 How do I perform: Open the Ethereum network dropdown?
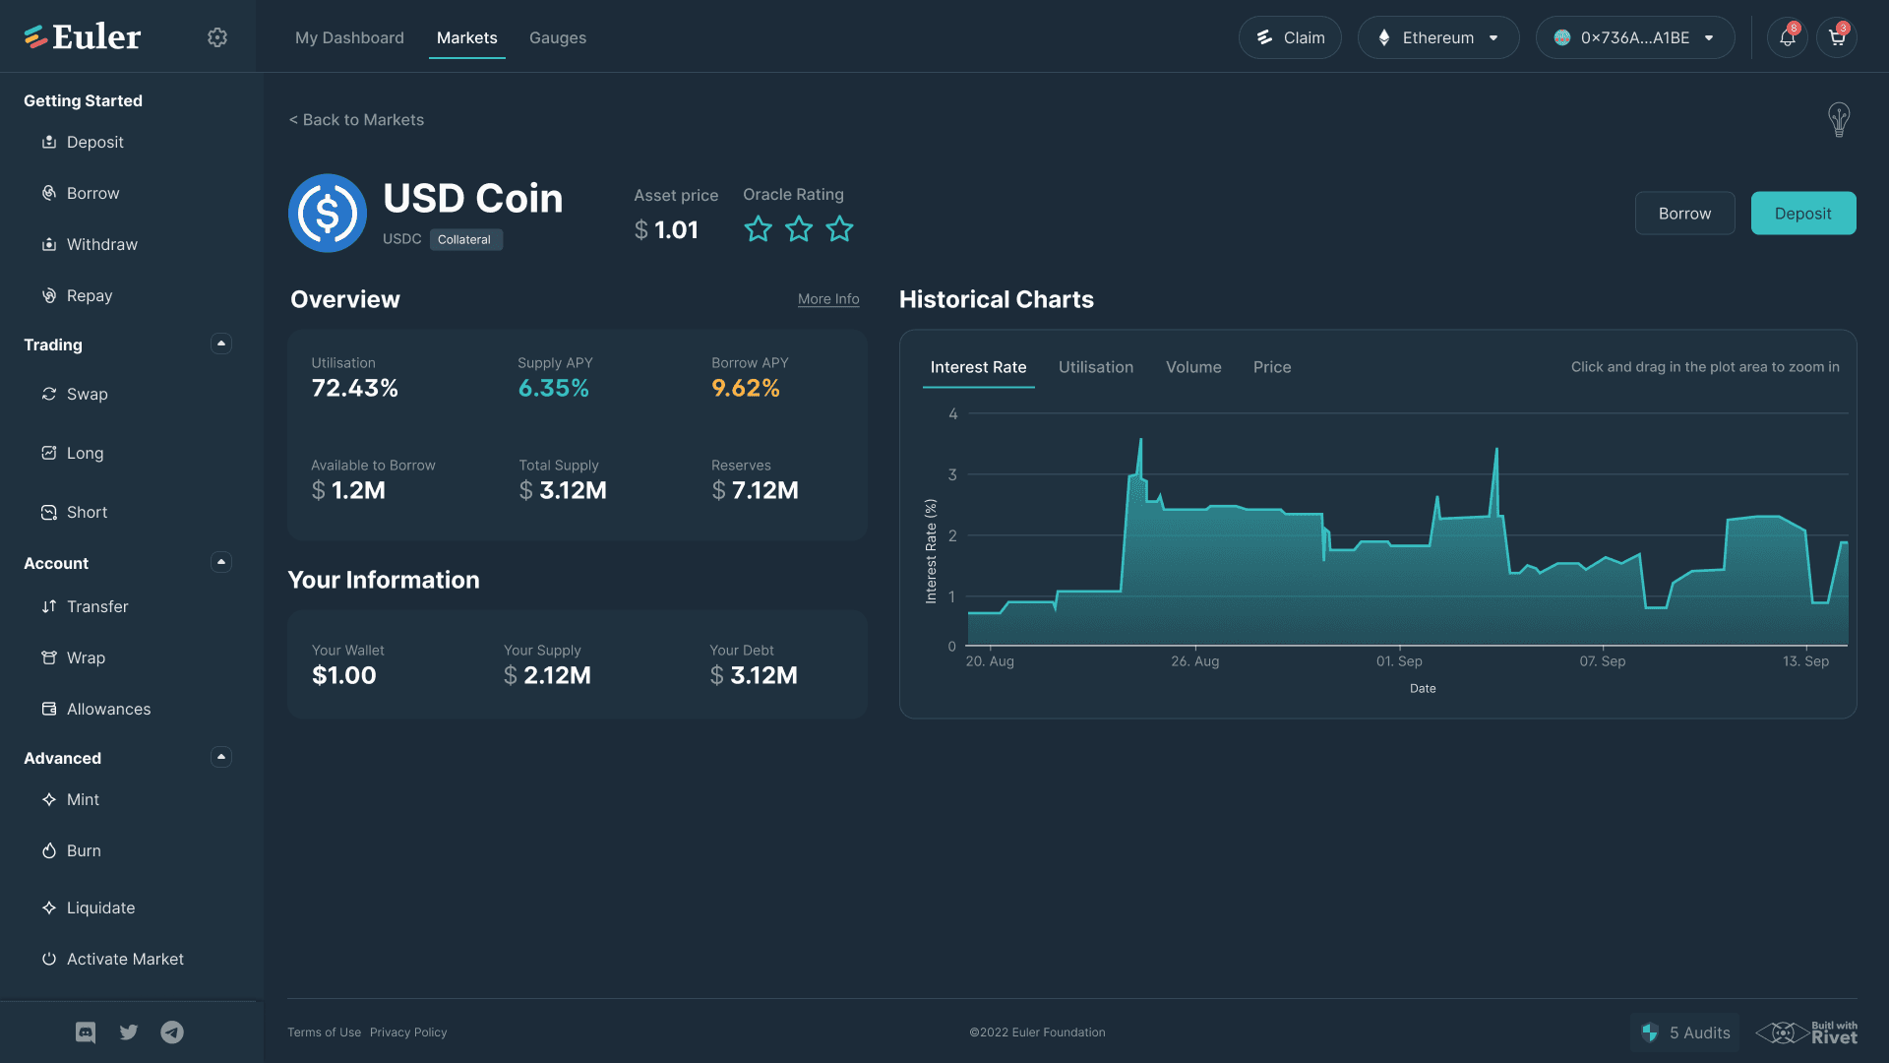coord(1437,37)
